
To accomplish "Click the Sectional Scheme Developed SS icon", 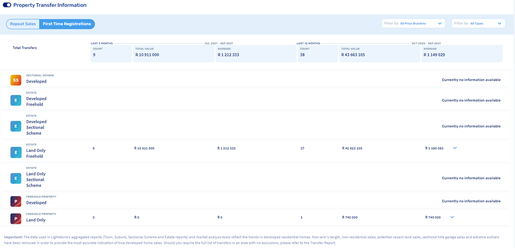I will [16, 80].
